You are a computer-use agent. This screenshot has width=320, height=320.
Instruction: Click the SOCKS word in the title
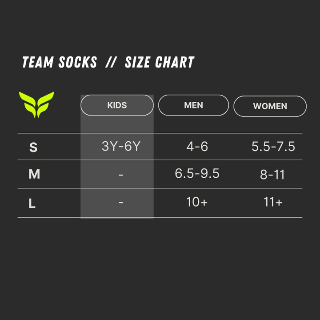pos(77,63)
